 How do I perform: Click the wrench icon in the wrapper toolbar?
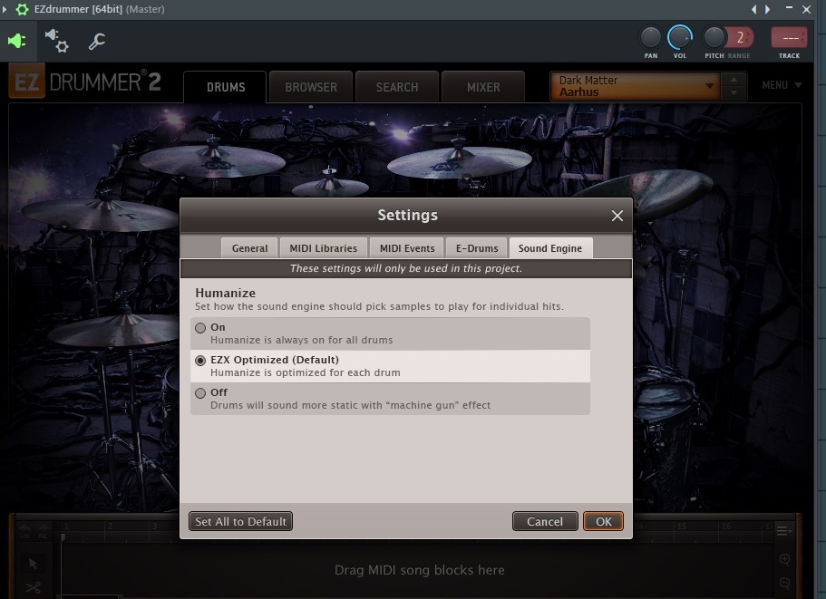pyautogui.click(x=97, y=41)
